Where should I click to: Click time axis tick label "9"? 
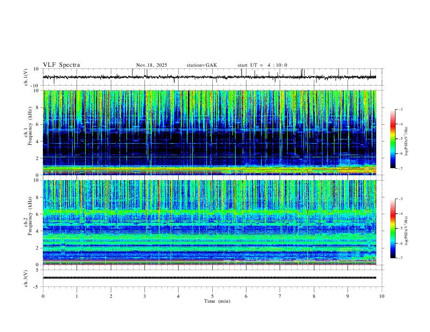(x=347, y=296)
